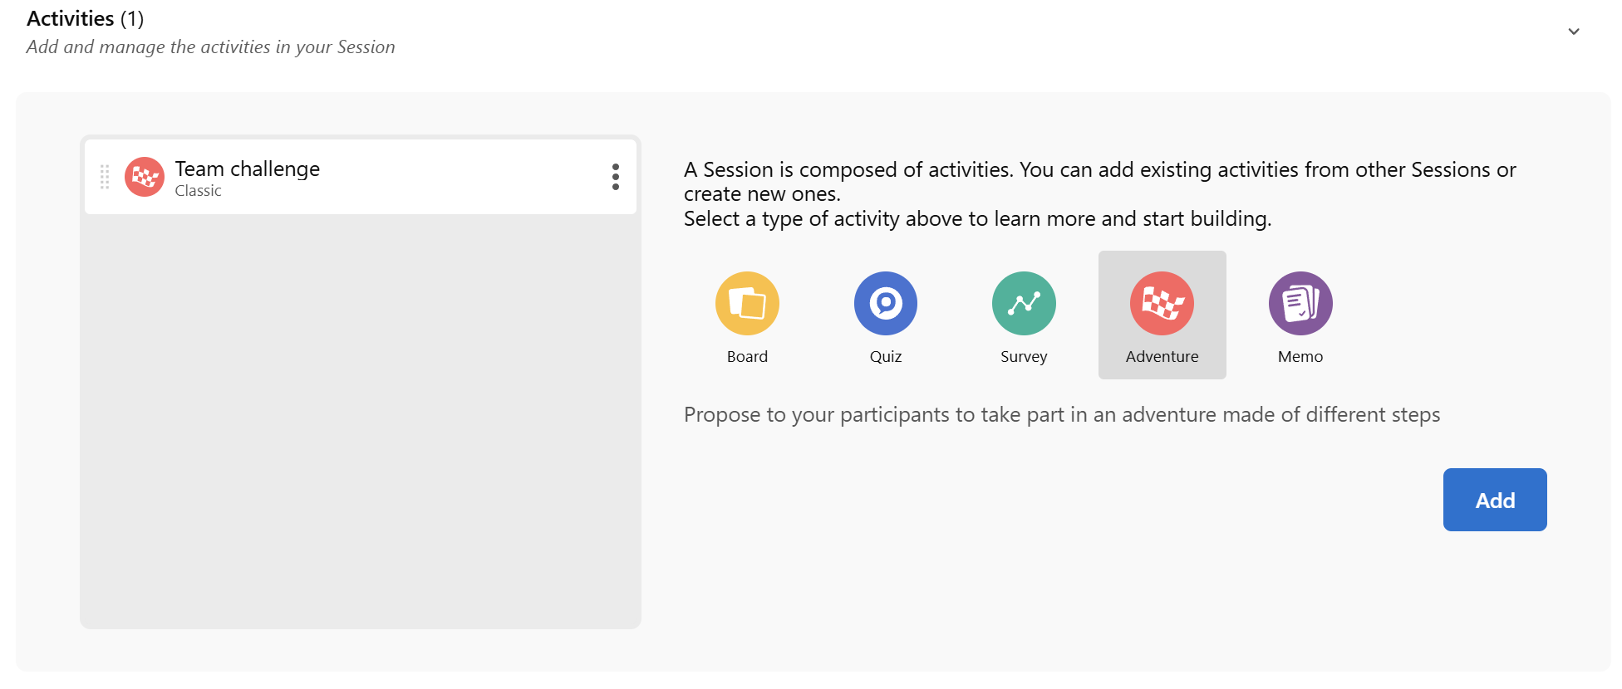
Task: Click the Adventure label text
Action: (1162, 357)
